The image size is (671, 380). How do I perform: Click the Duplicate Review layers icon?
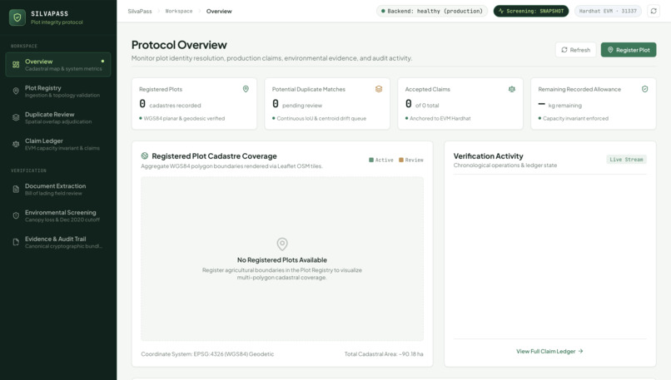pos(16,117)
